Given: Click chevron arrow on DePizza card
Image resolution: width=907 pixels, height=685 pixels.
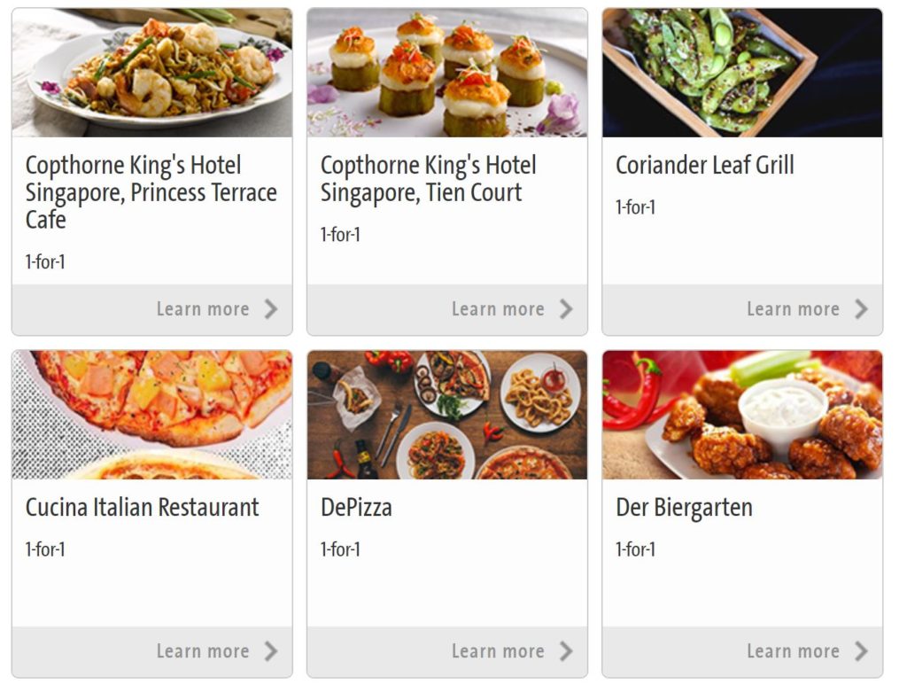Looking at the screenshot, I should coord(566,650).
